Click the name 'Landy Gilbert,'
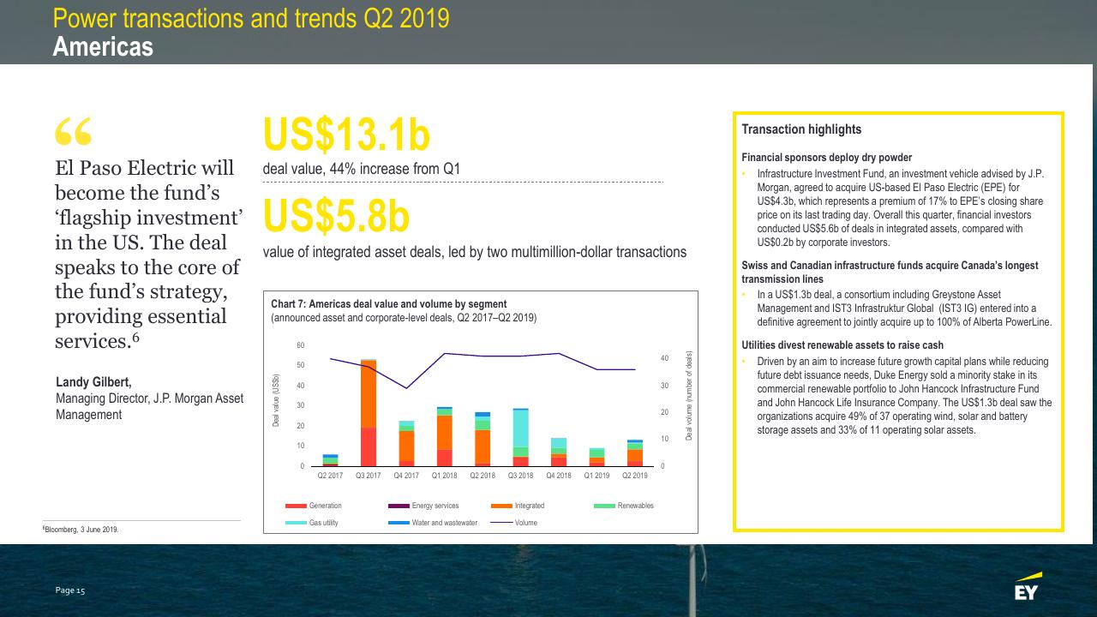The width and height of the screenshot is (1097, 617). coord(93,382)
